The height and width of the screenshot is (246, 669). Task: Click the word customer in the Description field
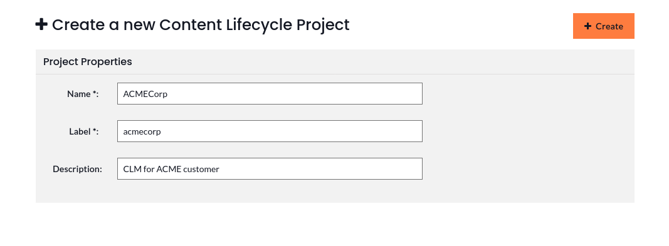point(201,169)
